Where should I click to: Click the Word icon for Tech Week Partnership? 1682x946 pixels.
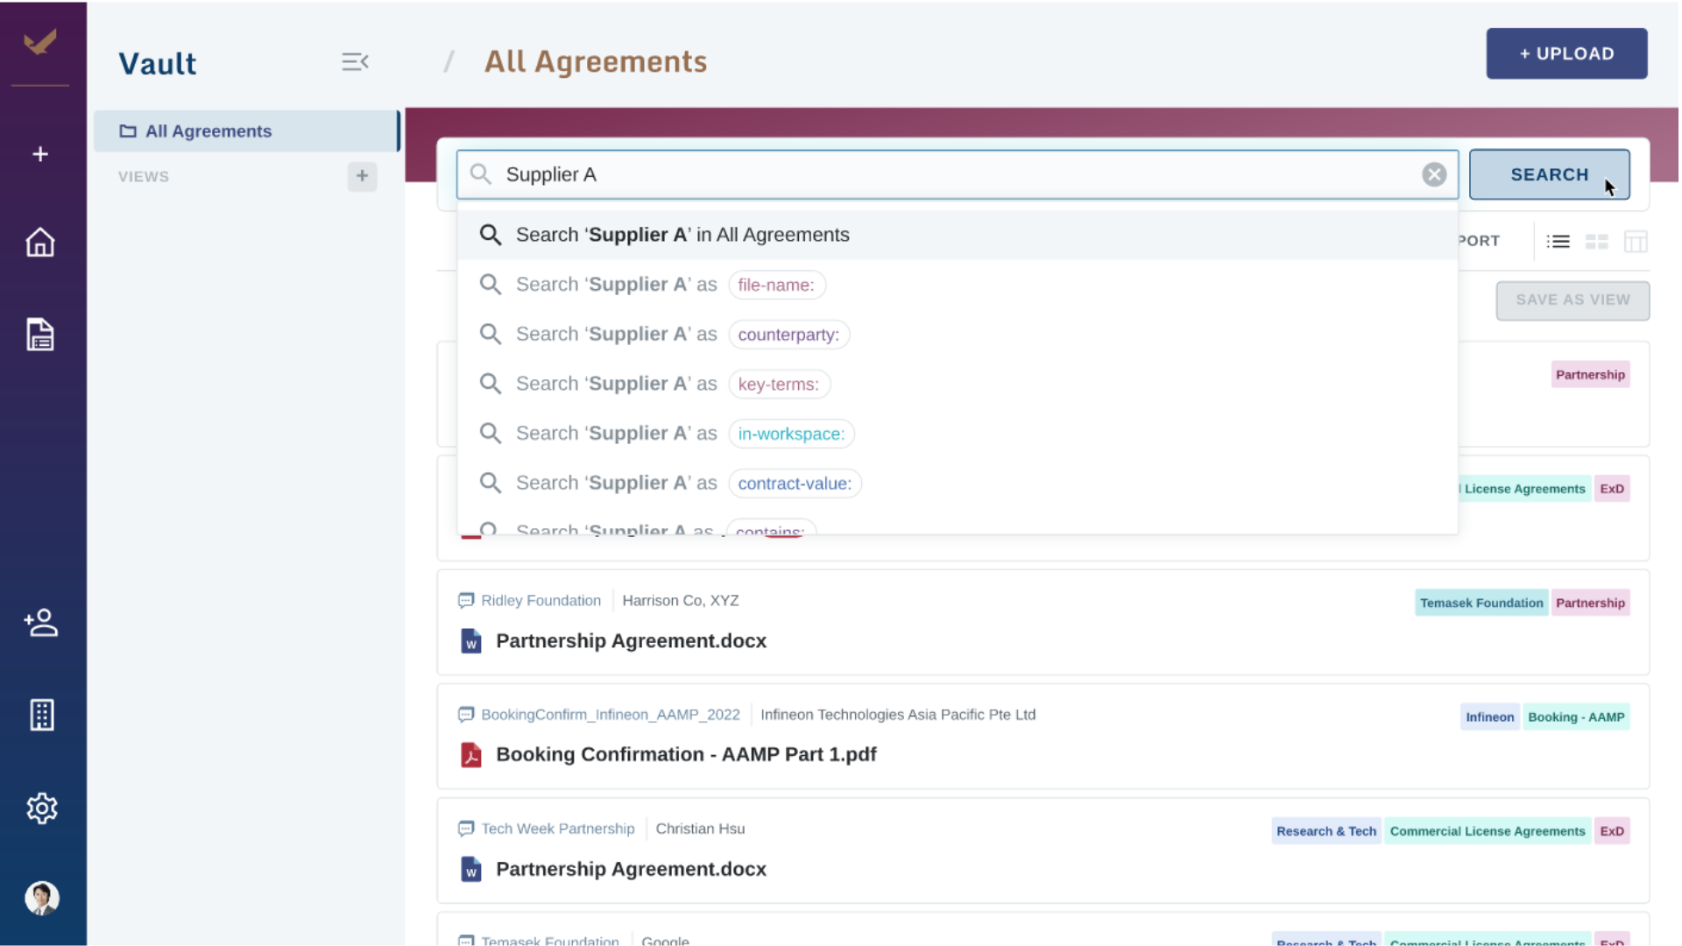coord(471,869)
